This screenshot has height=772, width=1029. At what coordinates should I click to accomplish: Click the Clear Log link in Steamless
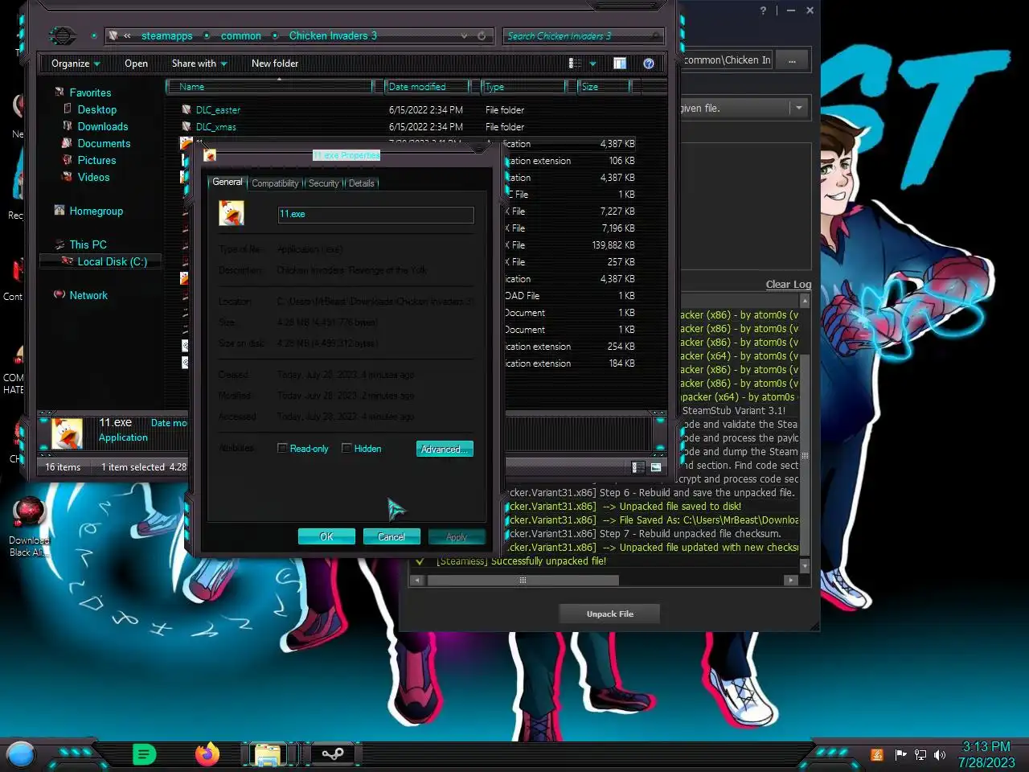[x=788, y=285]
